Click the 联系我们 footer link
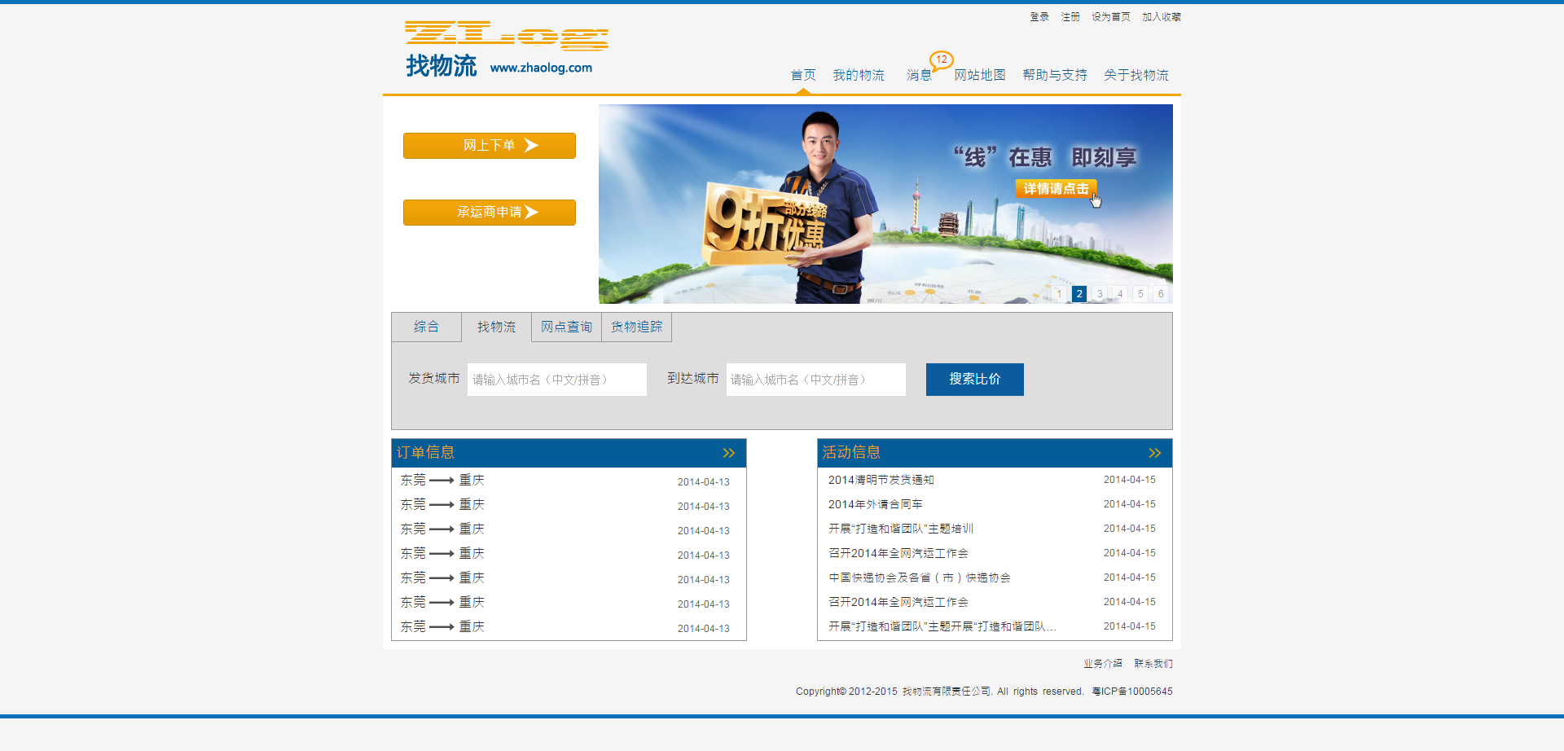 coord(1153,664)
